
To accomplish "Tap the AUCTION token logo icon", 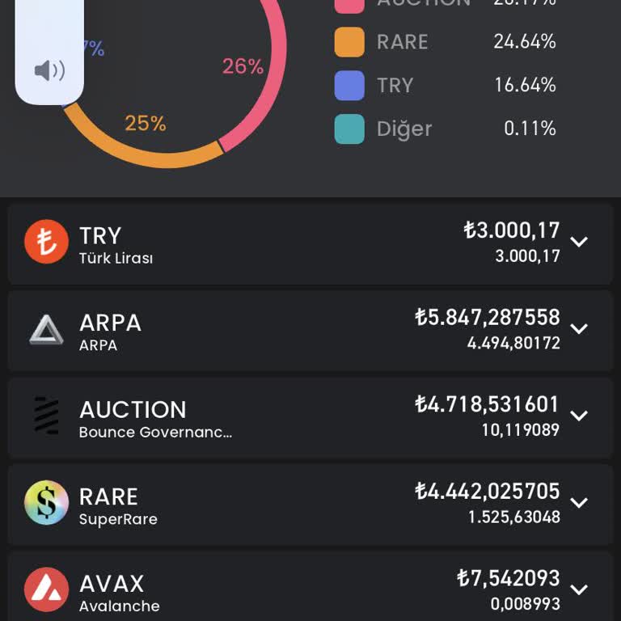I will coord(46,416).
